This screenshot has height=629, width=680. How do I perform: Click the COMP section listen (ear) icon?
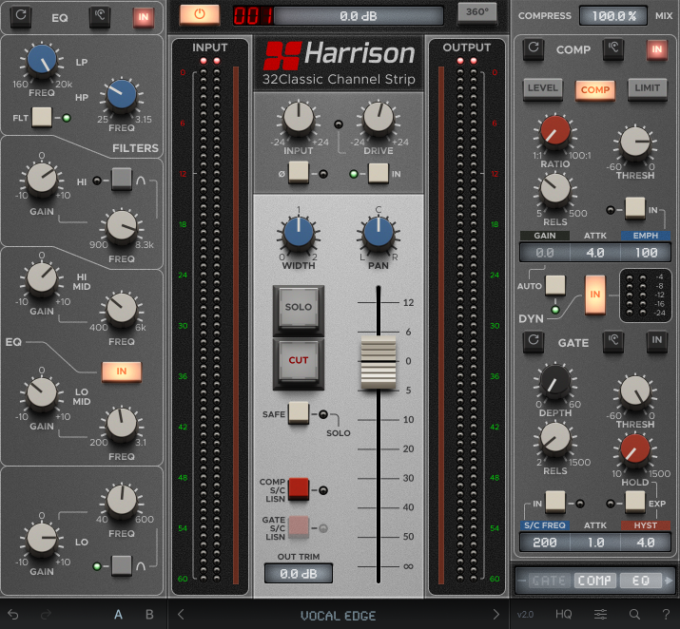pos(613,48)
